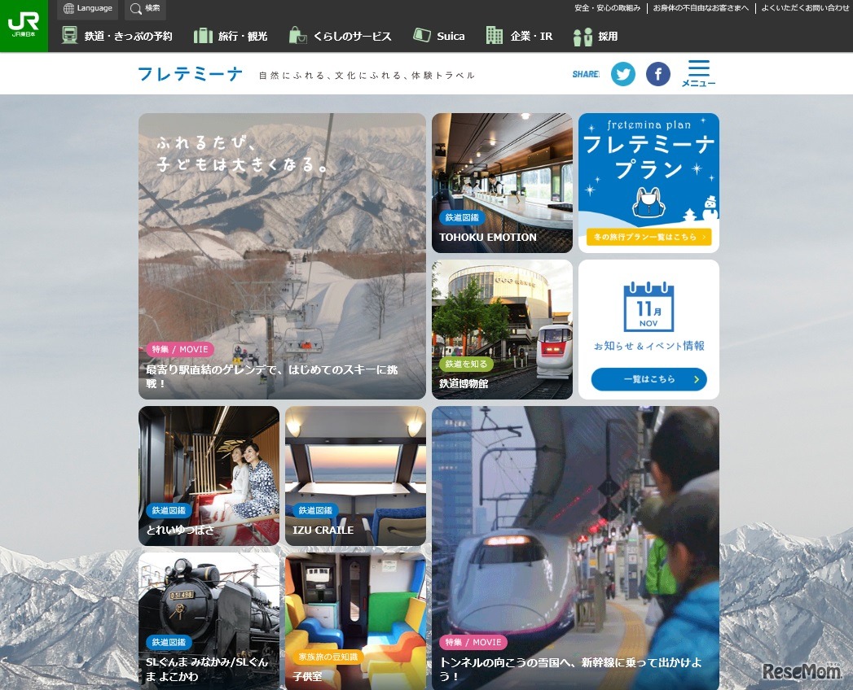Open the IZU CRAILE card
Viewport: 853px width, 690px height.
tap(355, 476)
